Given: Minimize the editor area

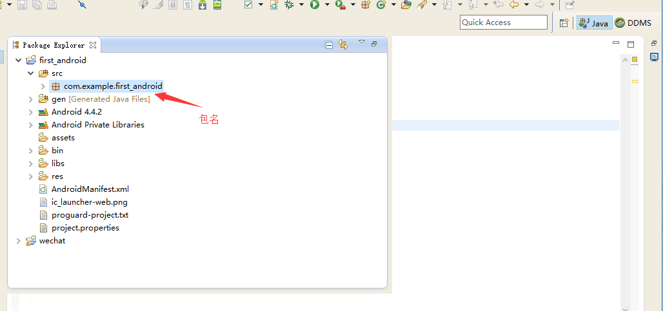Looking at the screenshot, I should (616, 42).
